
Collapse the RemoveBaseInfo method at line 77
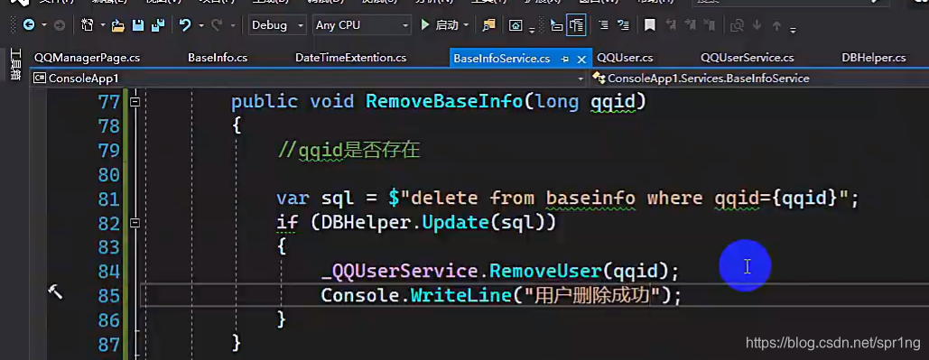tap(135, 102)
